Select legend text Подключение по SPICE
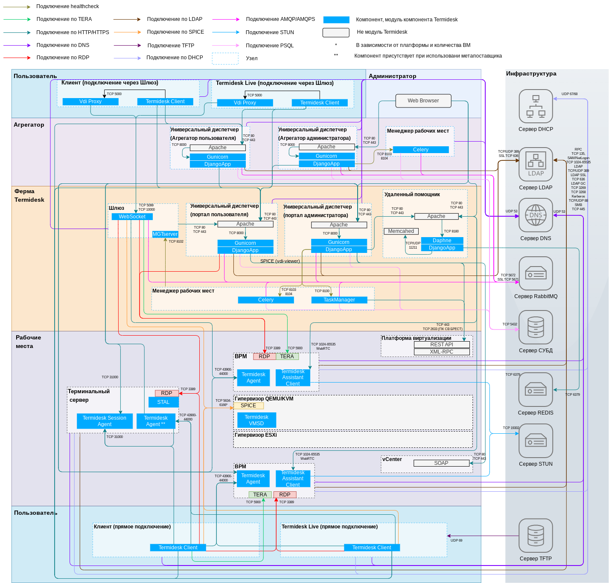The image size is (609, 583). point(175,32)
